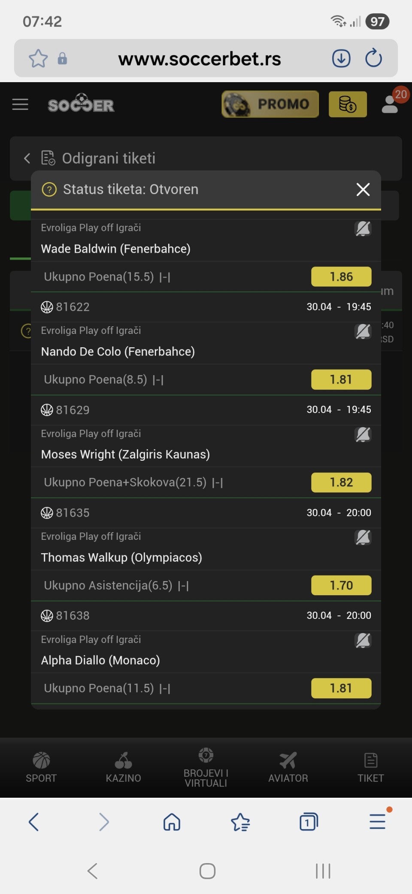Open the hamburger menu in site header
This screenshot has width=412, height=894.
tap(20, 104)
